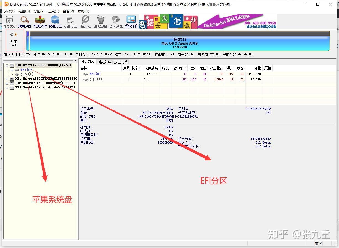Click the serial number S1YANXAH207606W value
This screenshot has width=339, height=248.
point(258,109)
